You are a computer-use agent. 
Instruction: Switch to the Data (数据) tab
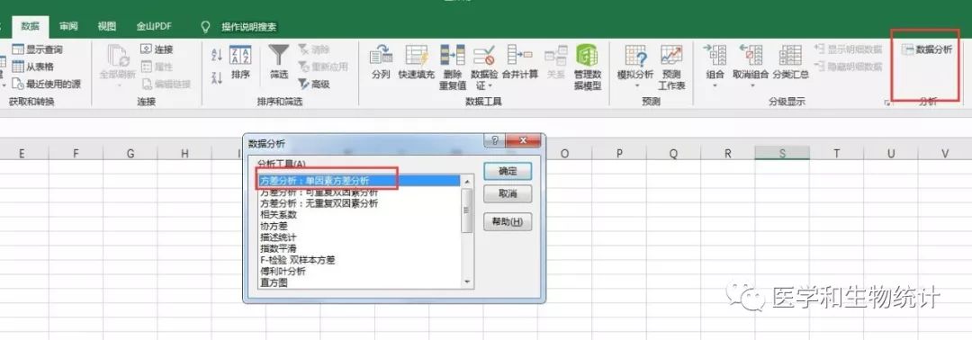point(30,27)
